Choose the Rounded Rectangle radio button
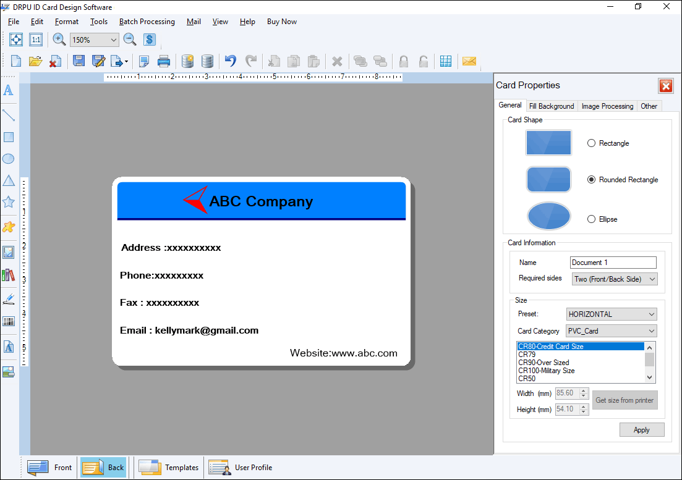The width and height of the screenshot is (682, 480). pos(591,179)
